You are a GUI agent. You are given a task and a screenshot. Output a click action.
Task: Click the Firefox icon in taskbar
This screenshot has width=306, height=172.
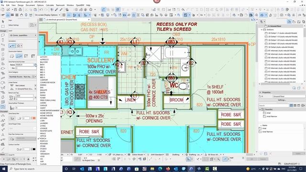point(168,169)
